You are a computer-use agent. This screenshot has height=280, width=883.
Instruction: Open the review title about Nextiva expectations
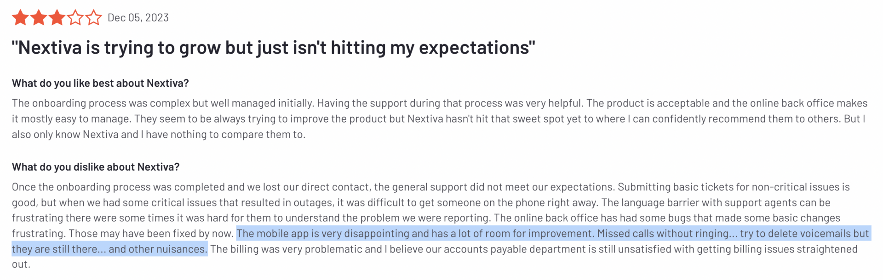(274, 48)
